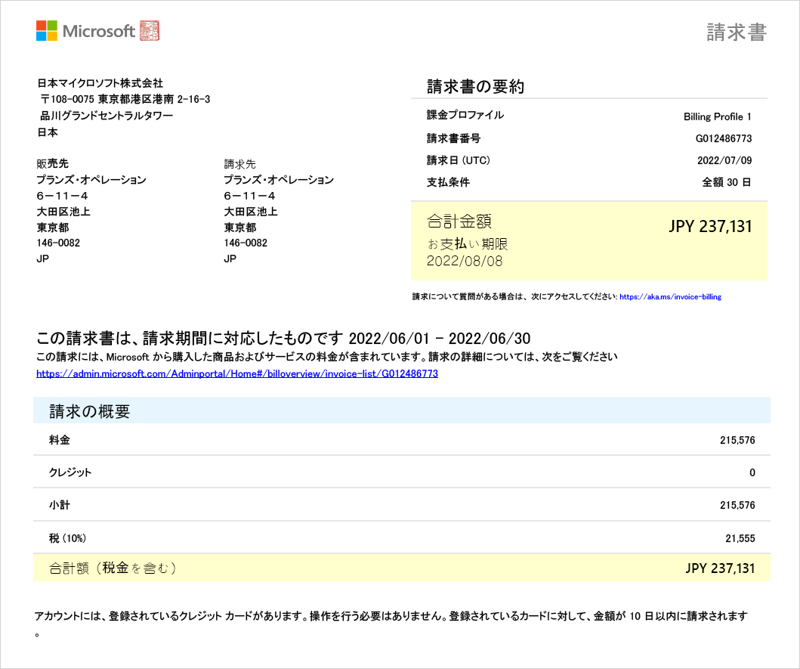Click the この請求書は、請求期間に対応したものです heading text
The image size is (800, 669).
[190, 338]
